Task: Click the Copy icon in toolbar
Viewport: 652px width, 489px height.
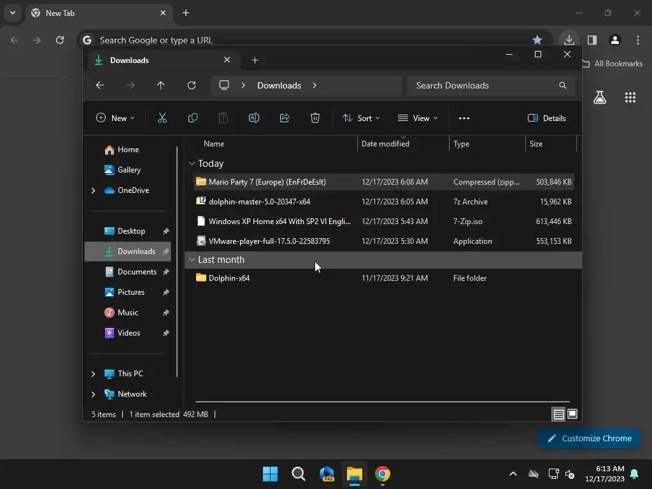Action: [193, 118]
